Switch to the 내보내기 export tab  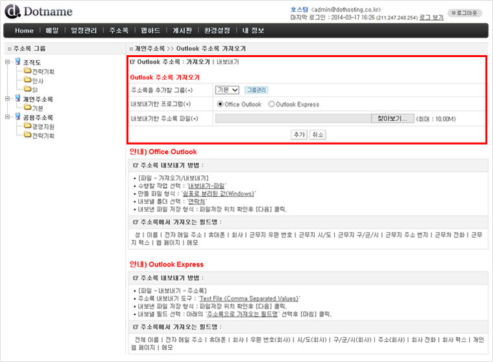coord(227,62)
